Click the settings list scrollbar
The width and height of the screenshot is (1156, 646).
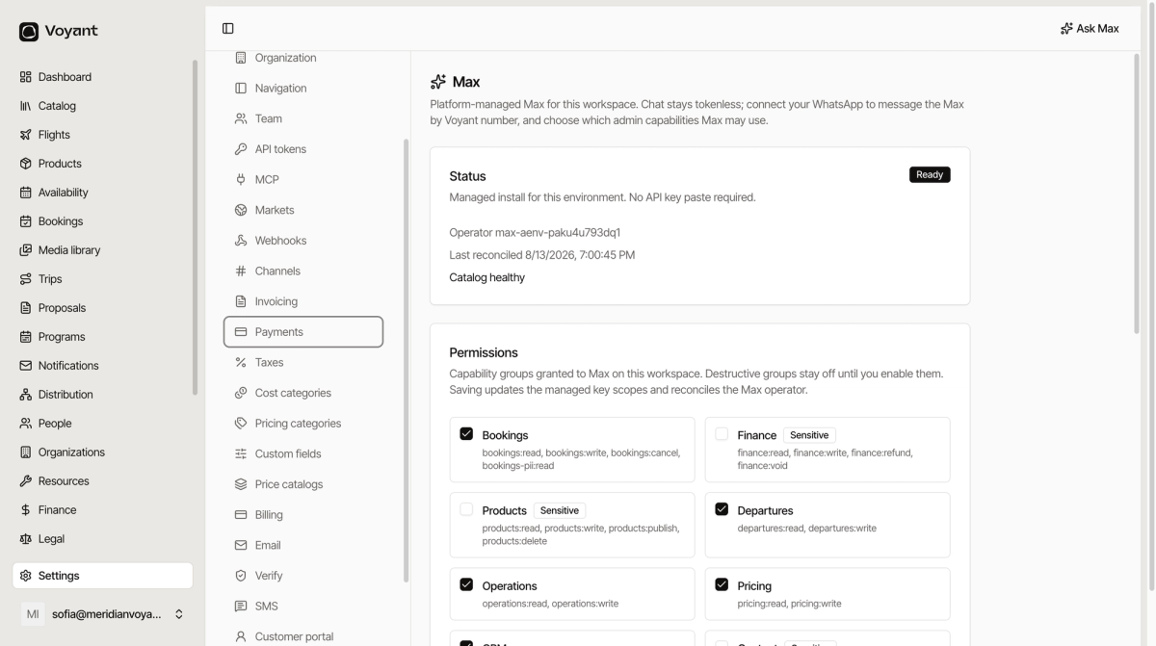coord(406,361)
